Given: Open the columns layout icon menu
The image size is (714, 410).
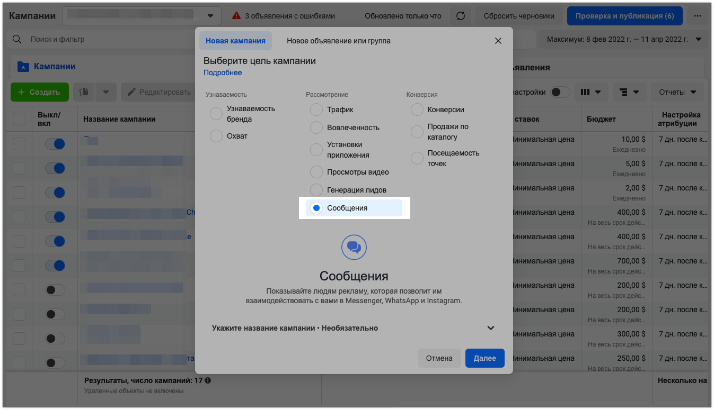Looking at the screenshot, I should pos(590,92).
